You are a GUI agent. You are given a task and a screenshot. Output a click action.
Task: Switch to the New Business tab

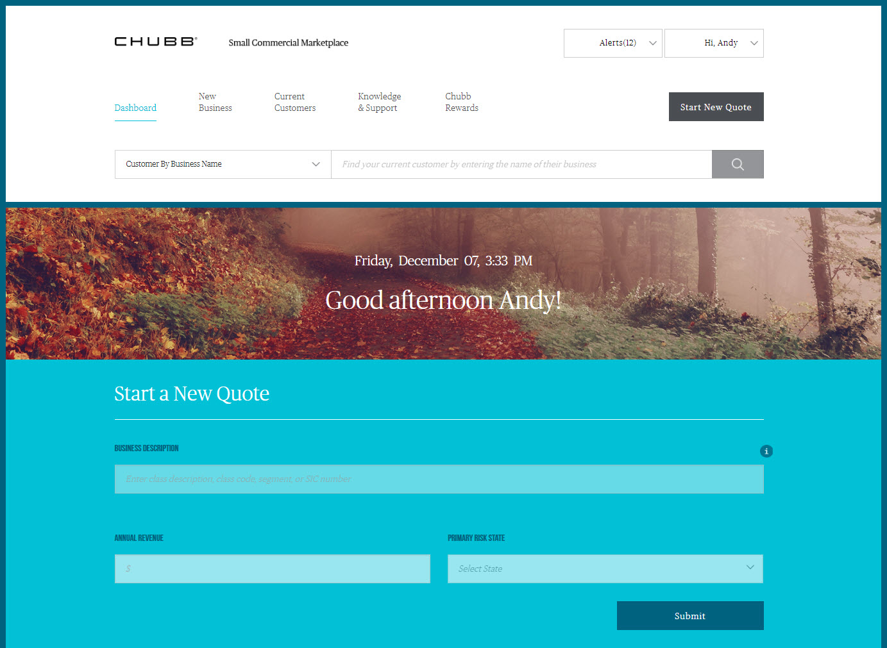tap(215, 102)
